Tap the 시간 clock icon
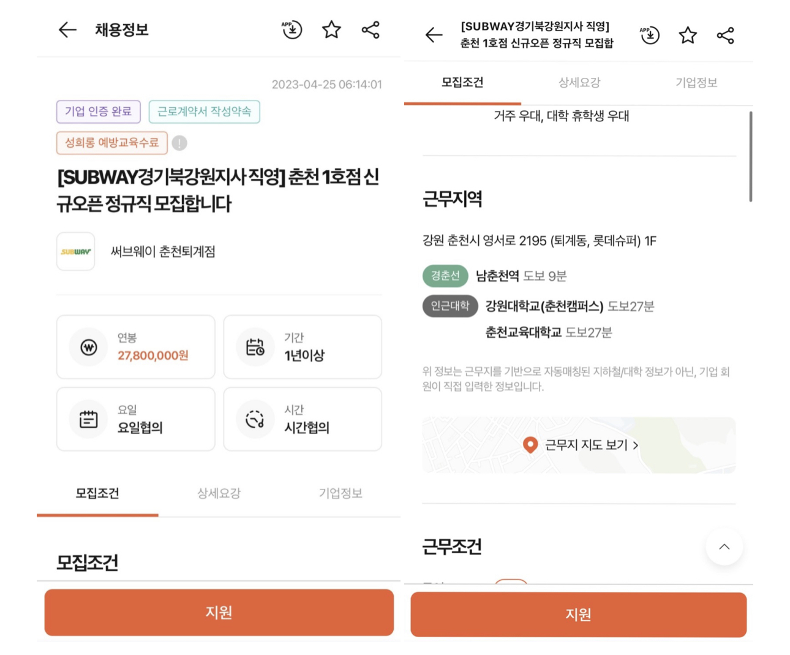 coord(255,419)
